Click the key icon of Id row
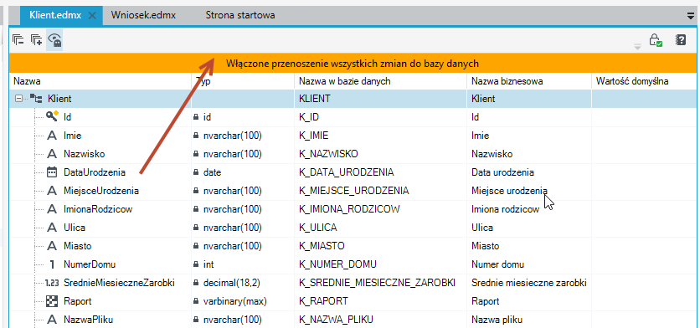Viewport: 700px width, 328px height. point(52,116)
